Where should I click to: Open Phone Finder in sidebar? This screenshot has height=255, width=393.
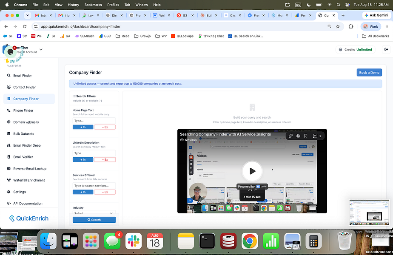point(23,110)
